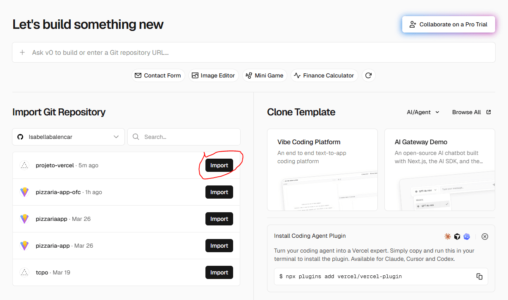The image size is (508, 300).
Task: Expand the AI/Agent template filter
Action: (x=423, y=112)
